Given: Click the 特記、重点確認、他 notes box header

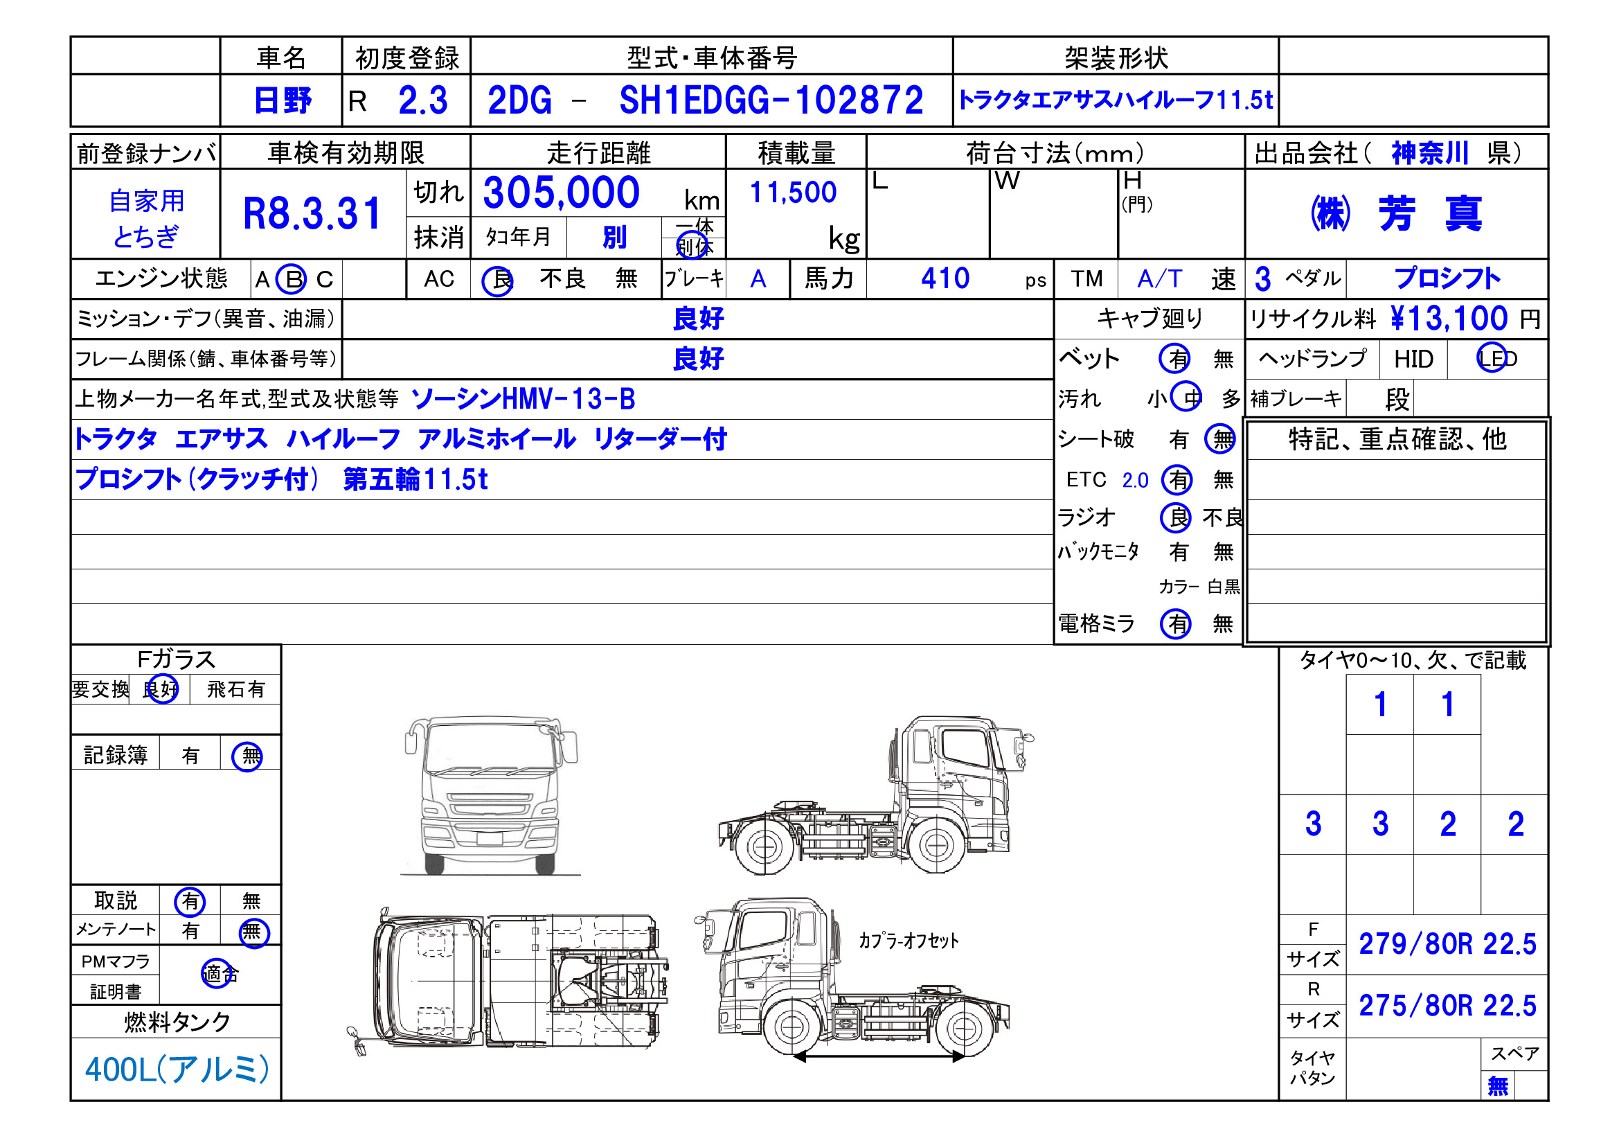Looking at the screenshot, I should (x=1397, y=438).
